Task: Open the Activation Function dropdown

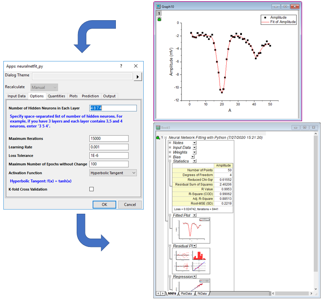Action: [x=113, y=173]
